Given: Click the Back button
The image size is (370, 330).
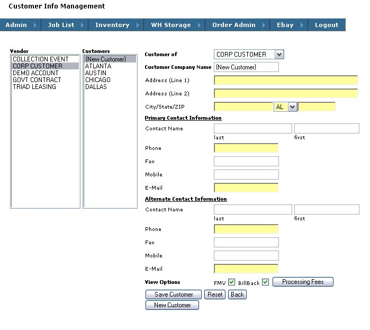Looking at the screenshot, I should 237,295.
